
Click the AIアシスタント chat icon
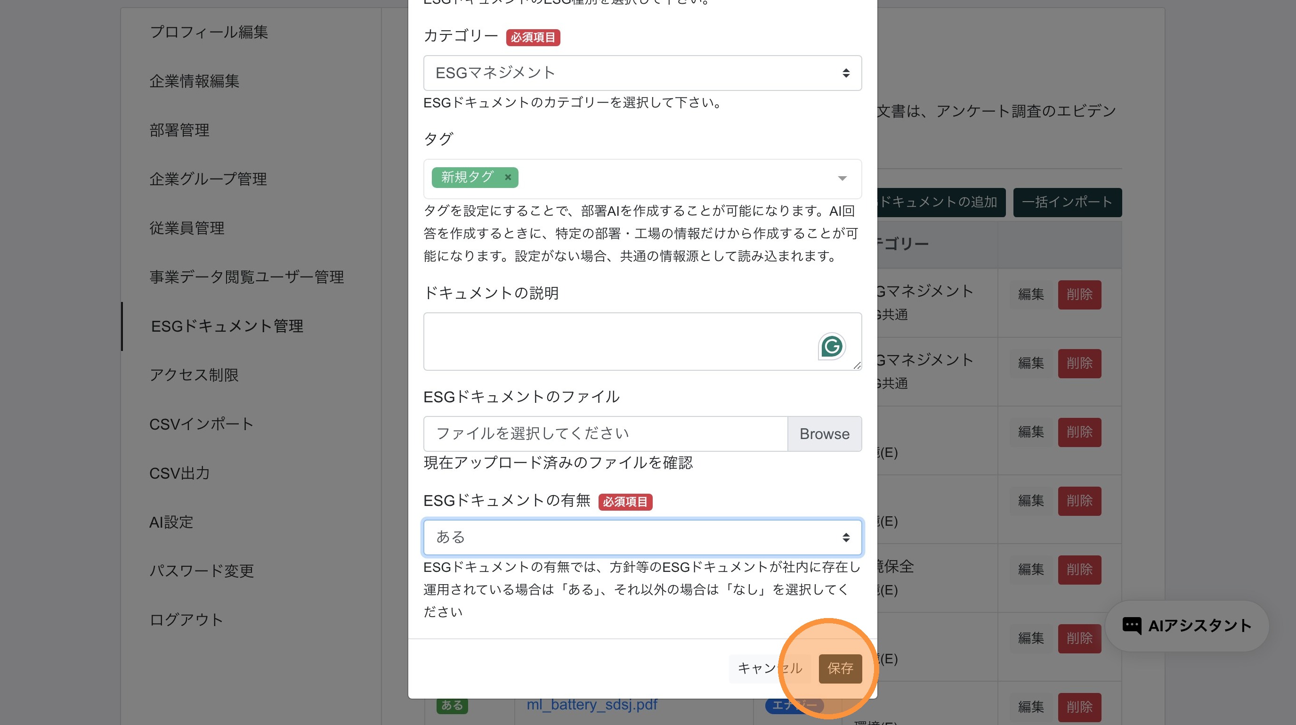pyautogui.click(x=1132, y=626)
